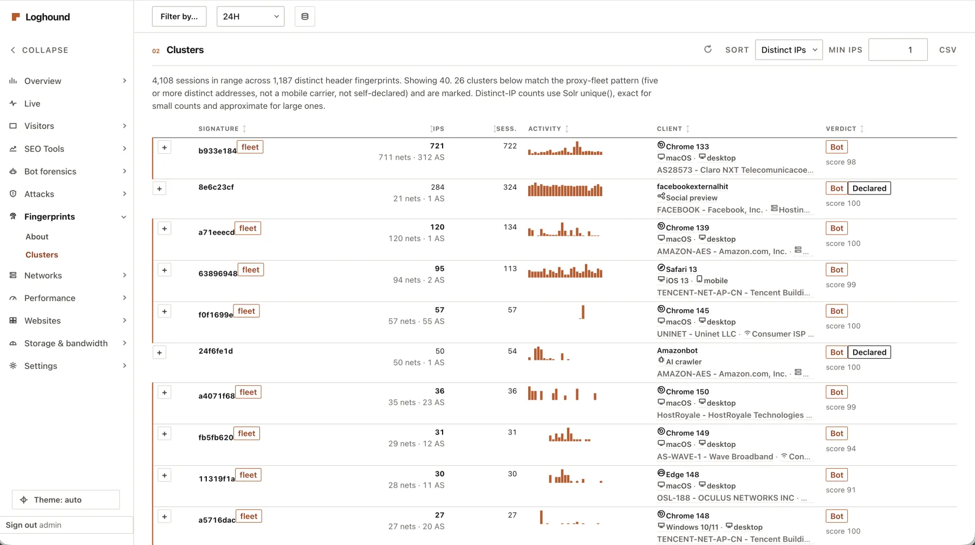Click the Websites grid icon
Screen dimensions: 975x545
pyautogui.click(x=13, y=321)
